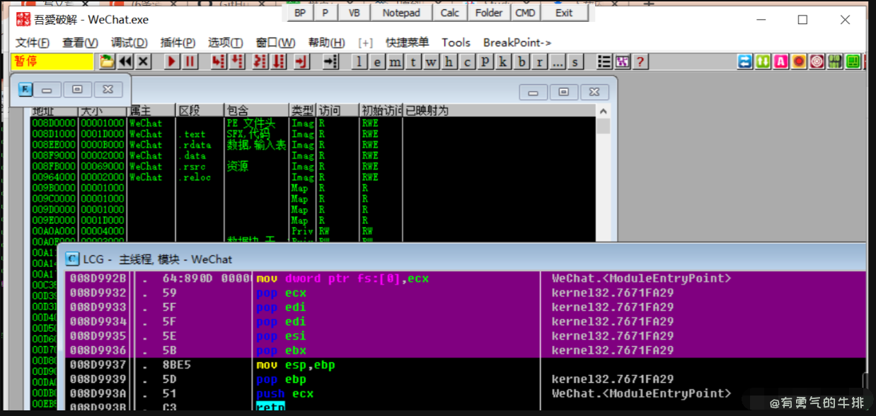Open the 查看(V) menu
The width and height of the screenshot is (876, 416).
point(80,42)
